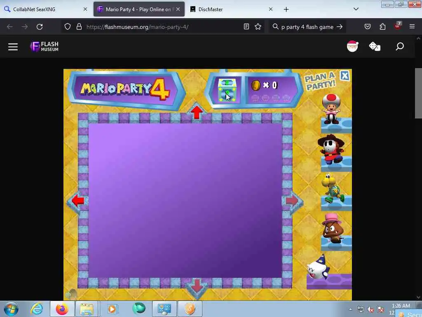Go forward to next page
Viewport: 422px width, 317px height.
coord(25,27)
